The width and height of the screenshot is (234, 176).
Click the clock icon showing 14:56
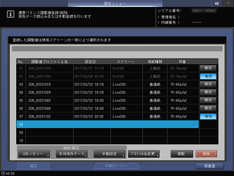3,173
